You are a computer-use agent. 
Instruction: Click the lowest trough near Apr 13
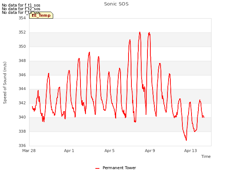(186, 140)
